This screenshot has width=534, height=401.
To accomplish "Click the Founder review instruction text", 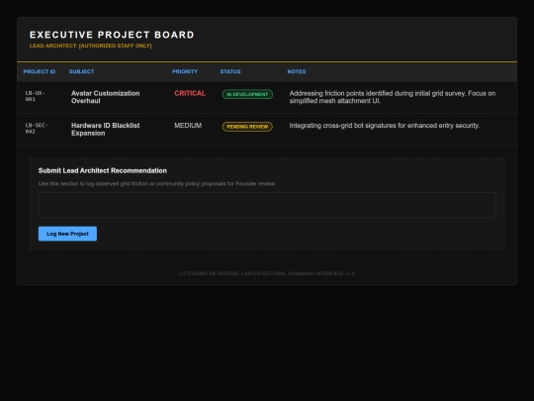I will click(x=157, y=183).
